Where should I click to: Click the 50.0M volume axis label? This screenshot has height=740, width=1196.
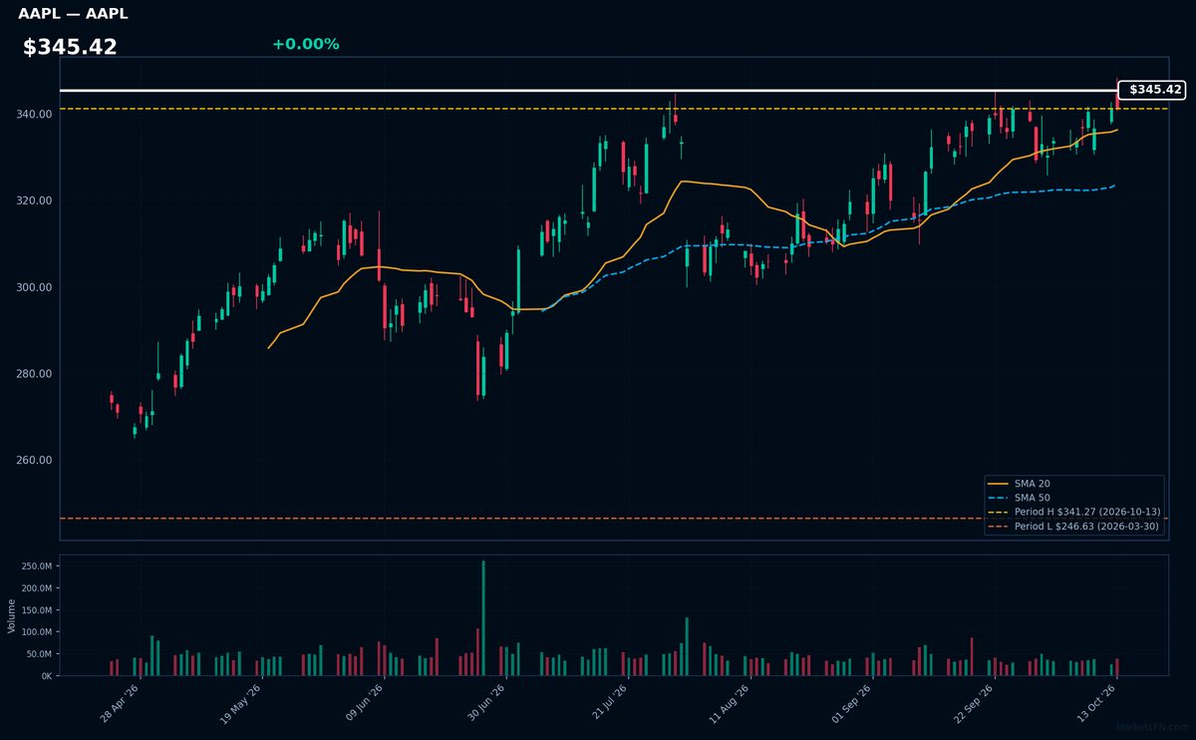pos(40,654)
